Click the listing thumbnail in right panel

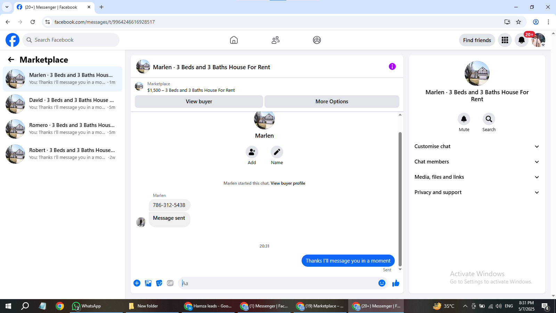(477, 73)
